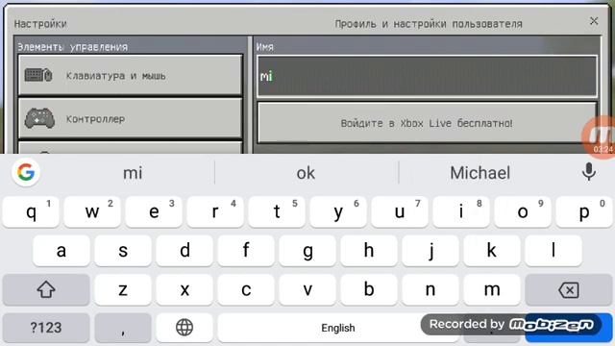Tap the backspace delete key
This screenshot has height=346, width=615.
pyautogui.click(x=568, y=290)
